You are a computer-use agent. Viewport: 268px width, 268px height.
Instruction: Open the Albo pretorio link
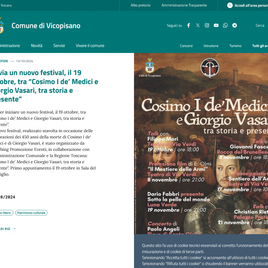(x=140, y=5)
